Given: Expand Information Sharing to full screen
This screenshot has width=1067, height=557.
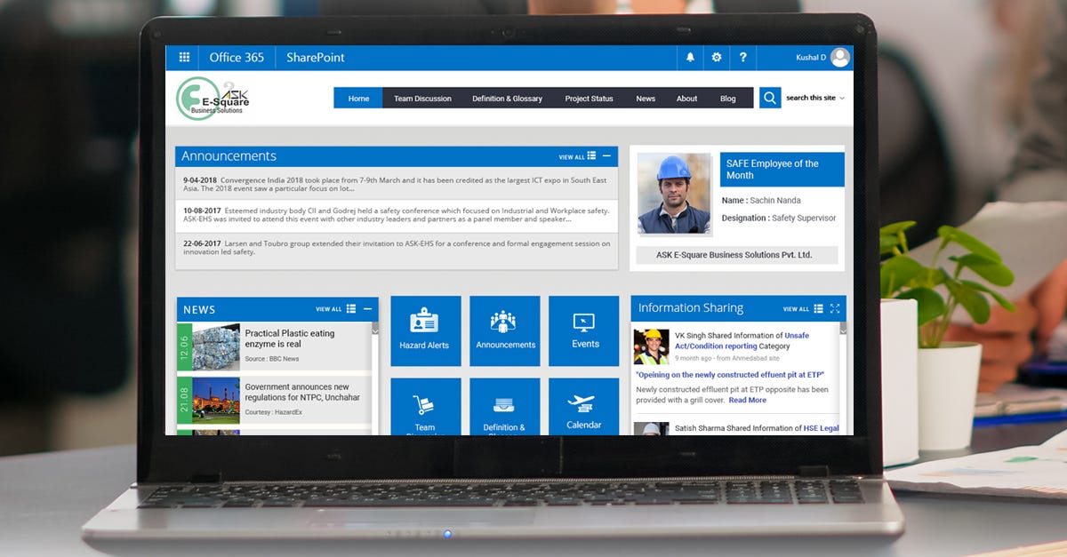Looking at the screenshot, I should click(x=834, y=308).
